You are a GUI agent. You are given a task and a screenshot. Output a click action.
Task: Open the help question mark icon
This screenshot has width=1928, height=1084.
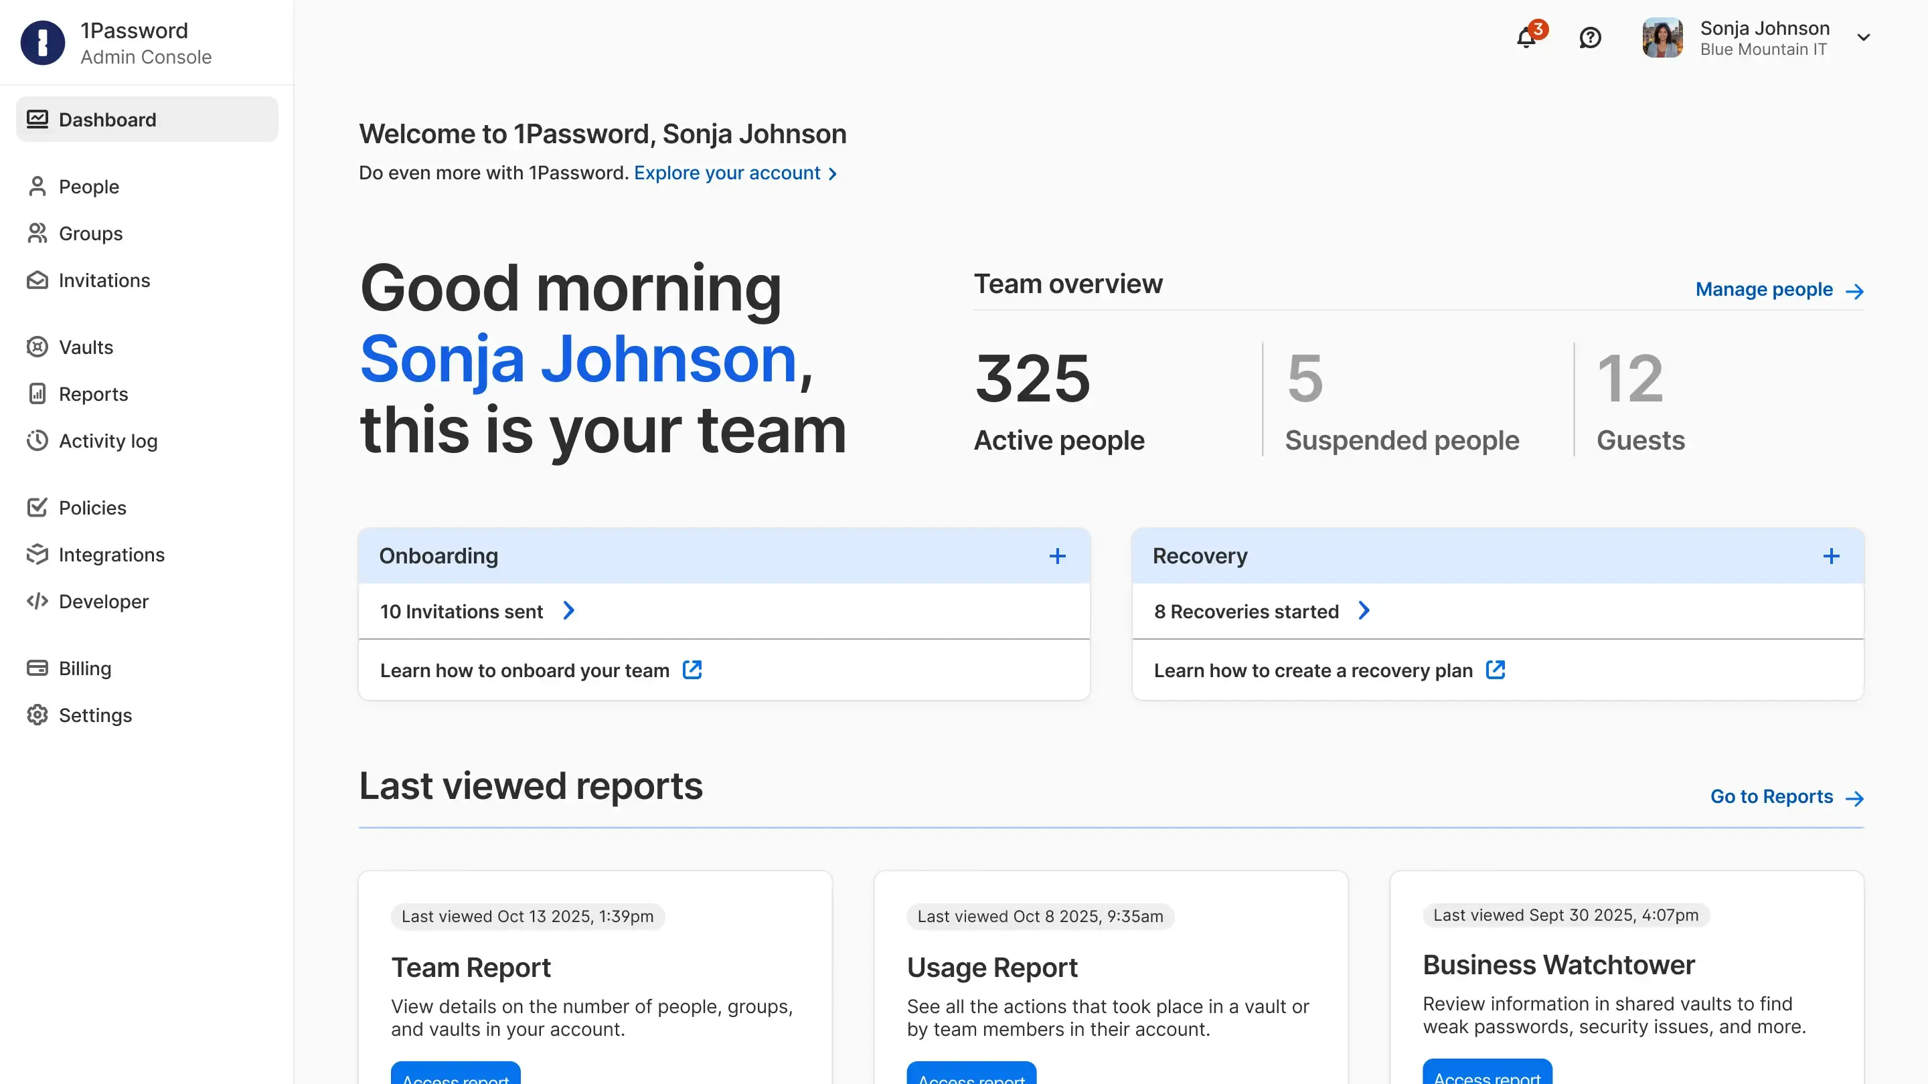[x=1590, y=37]
